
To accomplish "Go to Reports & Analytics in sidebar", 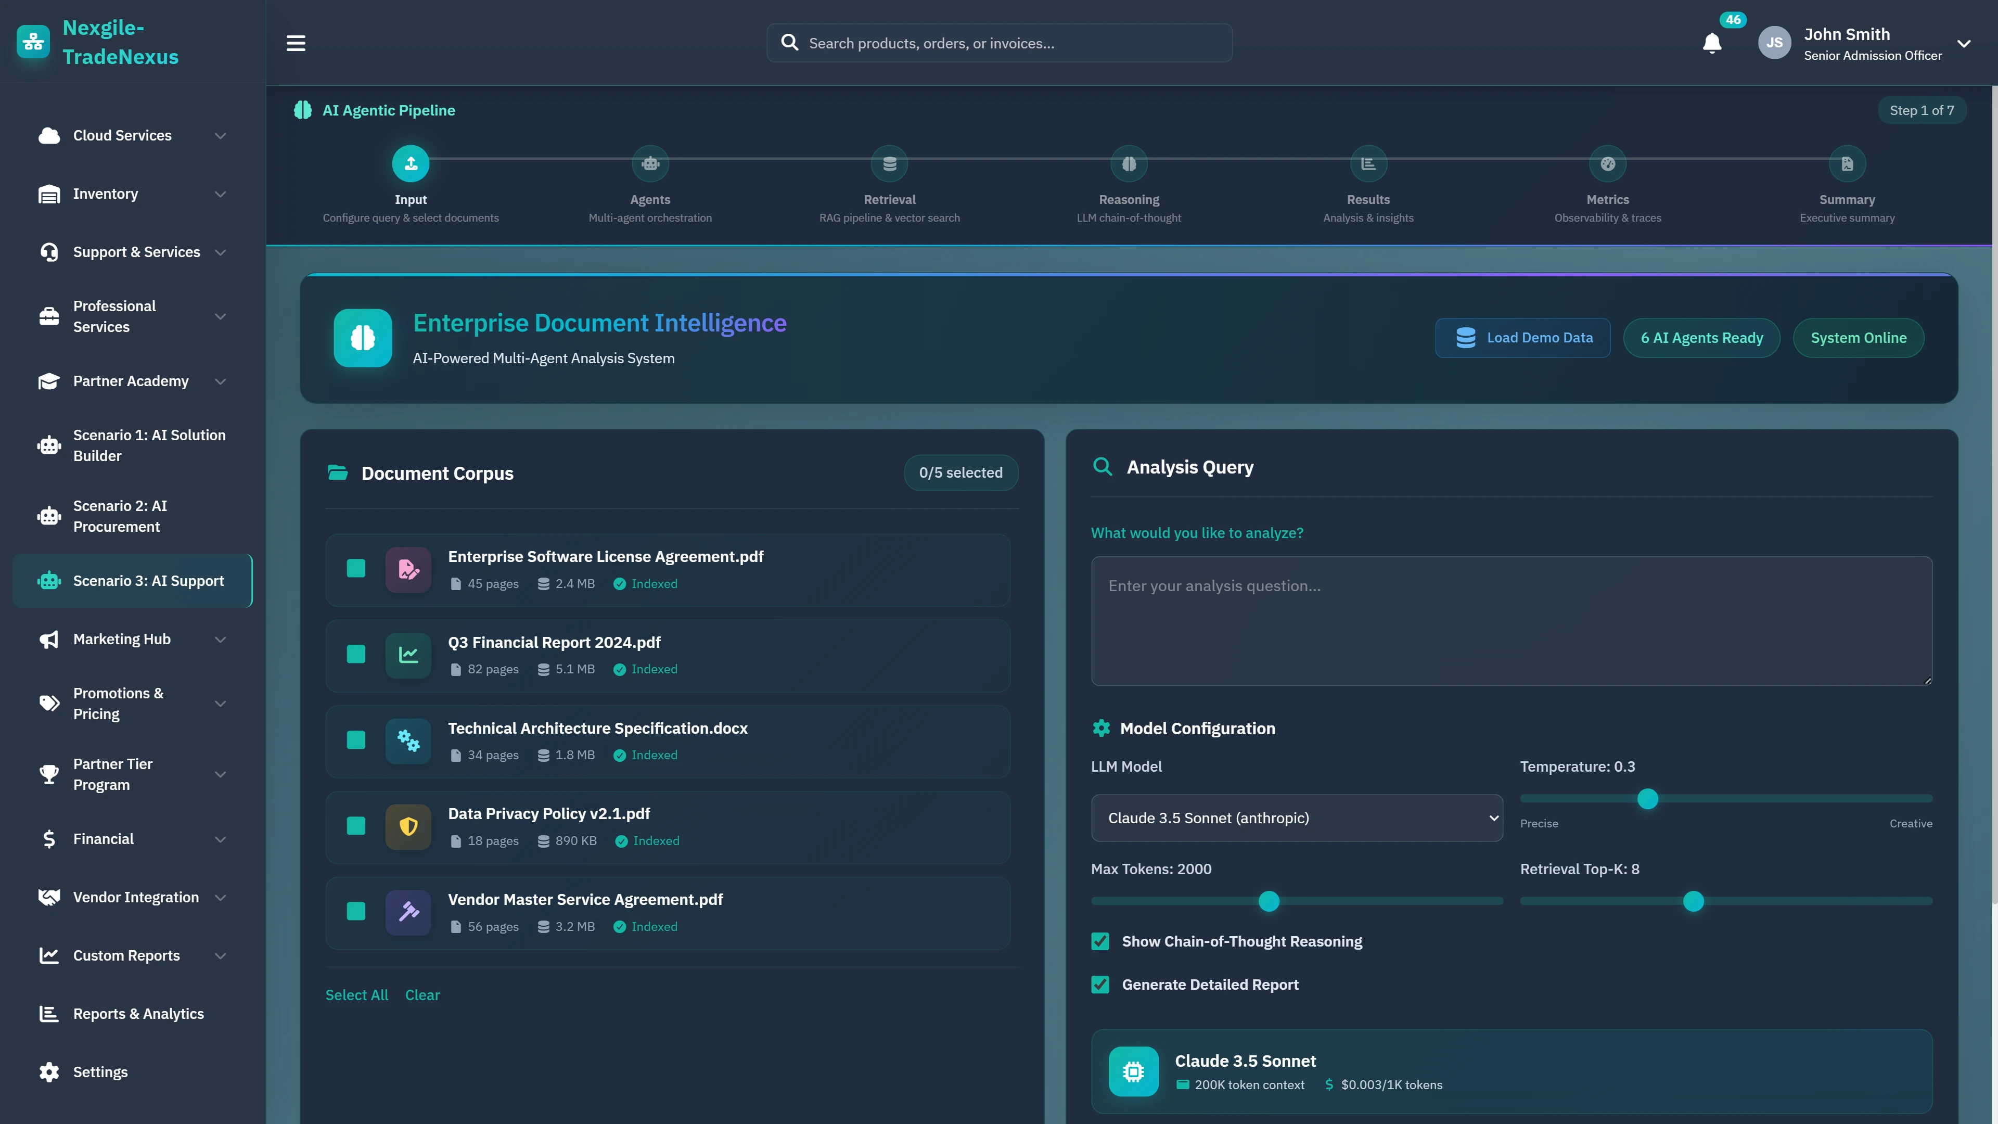I will point(138,1013).
